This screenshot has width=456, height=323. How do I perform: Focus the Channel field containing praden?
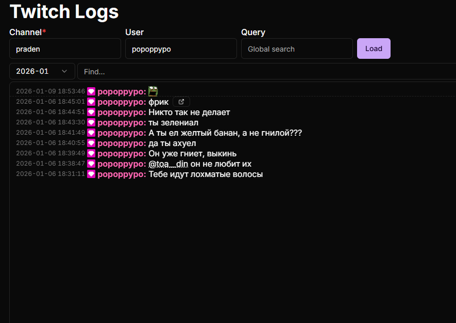pos(65,49)
